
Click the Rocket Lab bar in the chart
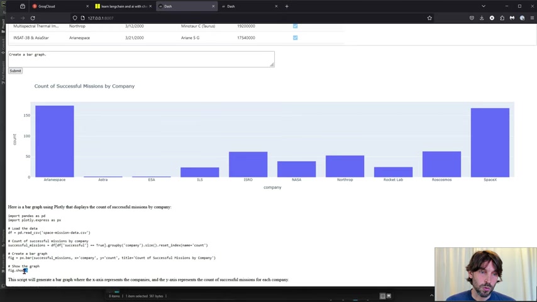(393, 172)
